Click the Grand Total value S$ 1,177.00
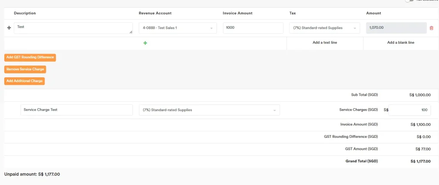 pyautogui.click(x=420, y=161)
